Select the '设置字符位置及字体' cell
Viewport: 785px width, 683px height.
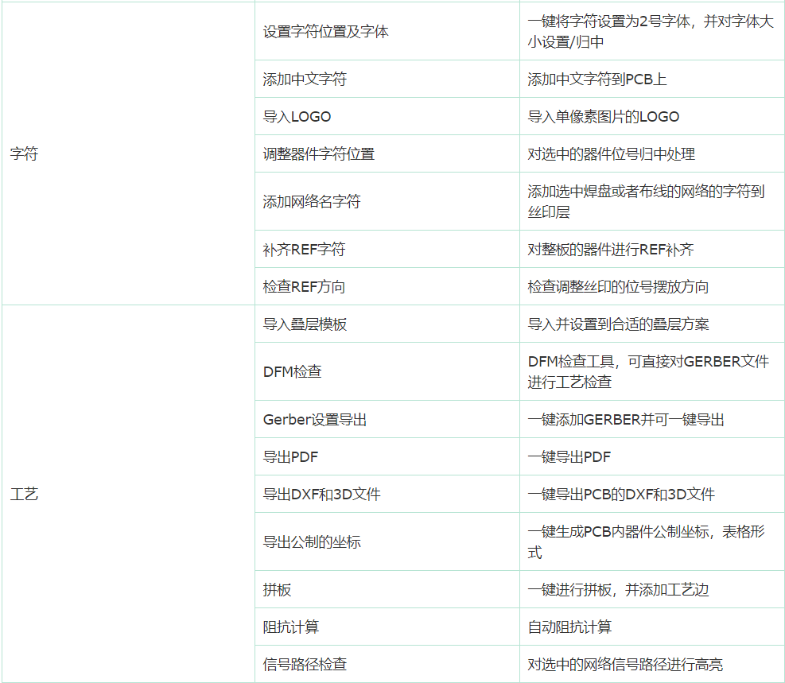[x=387, y=32]
